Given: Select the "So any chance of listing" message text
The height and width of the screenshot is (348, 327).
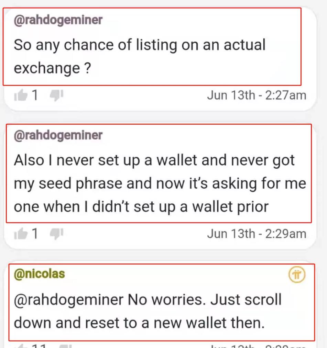Looking at the screenshot, I should (139, 57).
